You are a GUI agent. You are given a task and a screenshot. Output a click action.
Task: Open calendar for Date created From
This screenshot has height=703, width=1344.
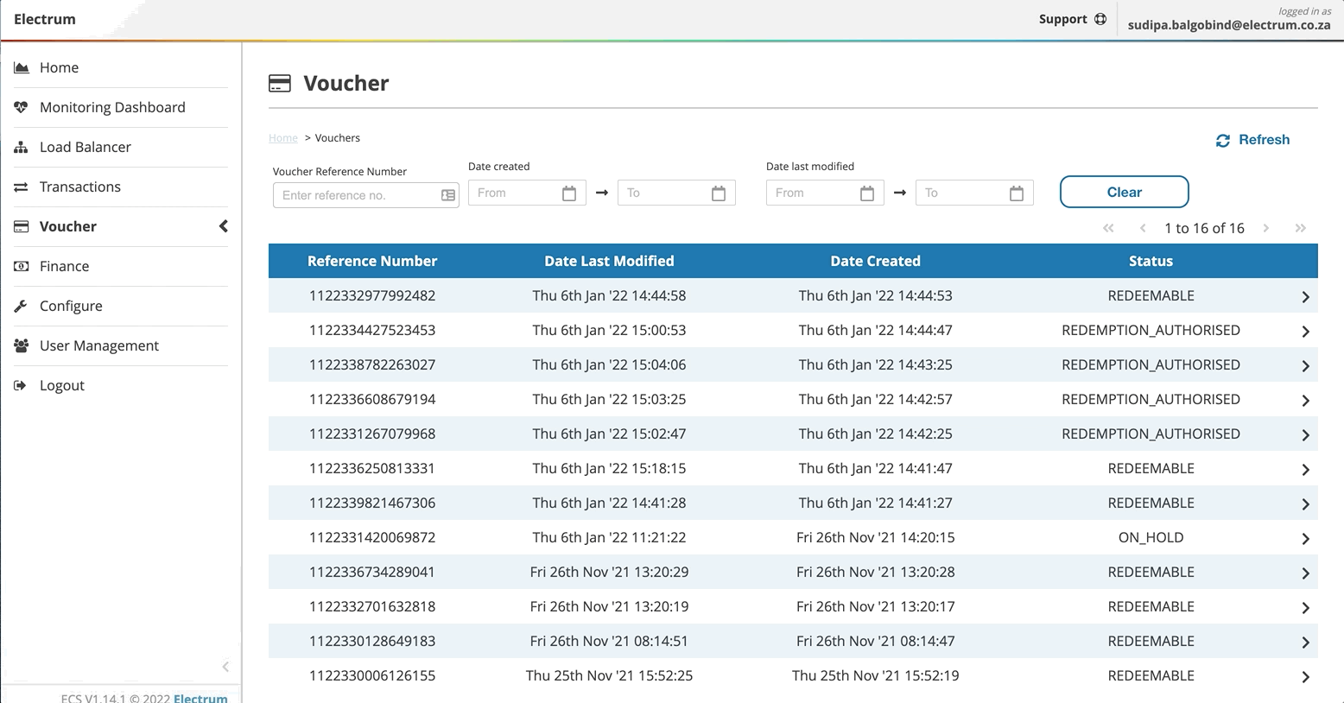[x=568, y=193]
